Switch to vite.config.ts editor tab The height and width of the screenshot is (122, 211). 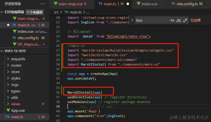click(189, 4)
